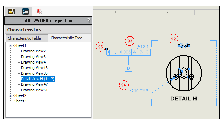Viewport: 223px width, 125px height.
Task: Click the Ø12.1 dimension text
Action: pyautogui.click(x=143, y=47)
